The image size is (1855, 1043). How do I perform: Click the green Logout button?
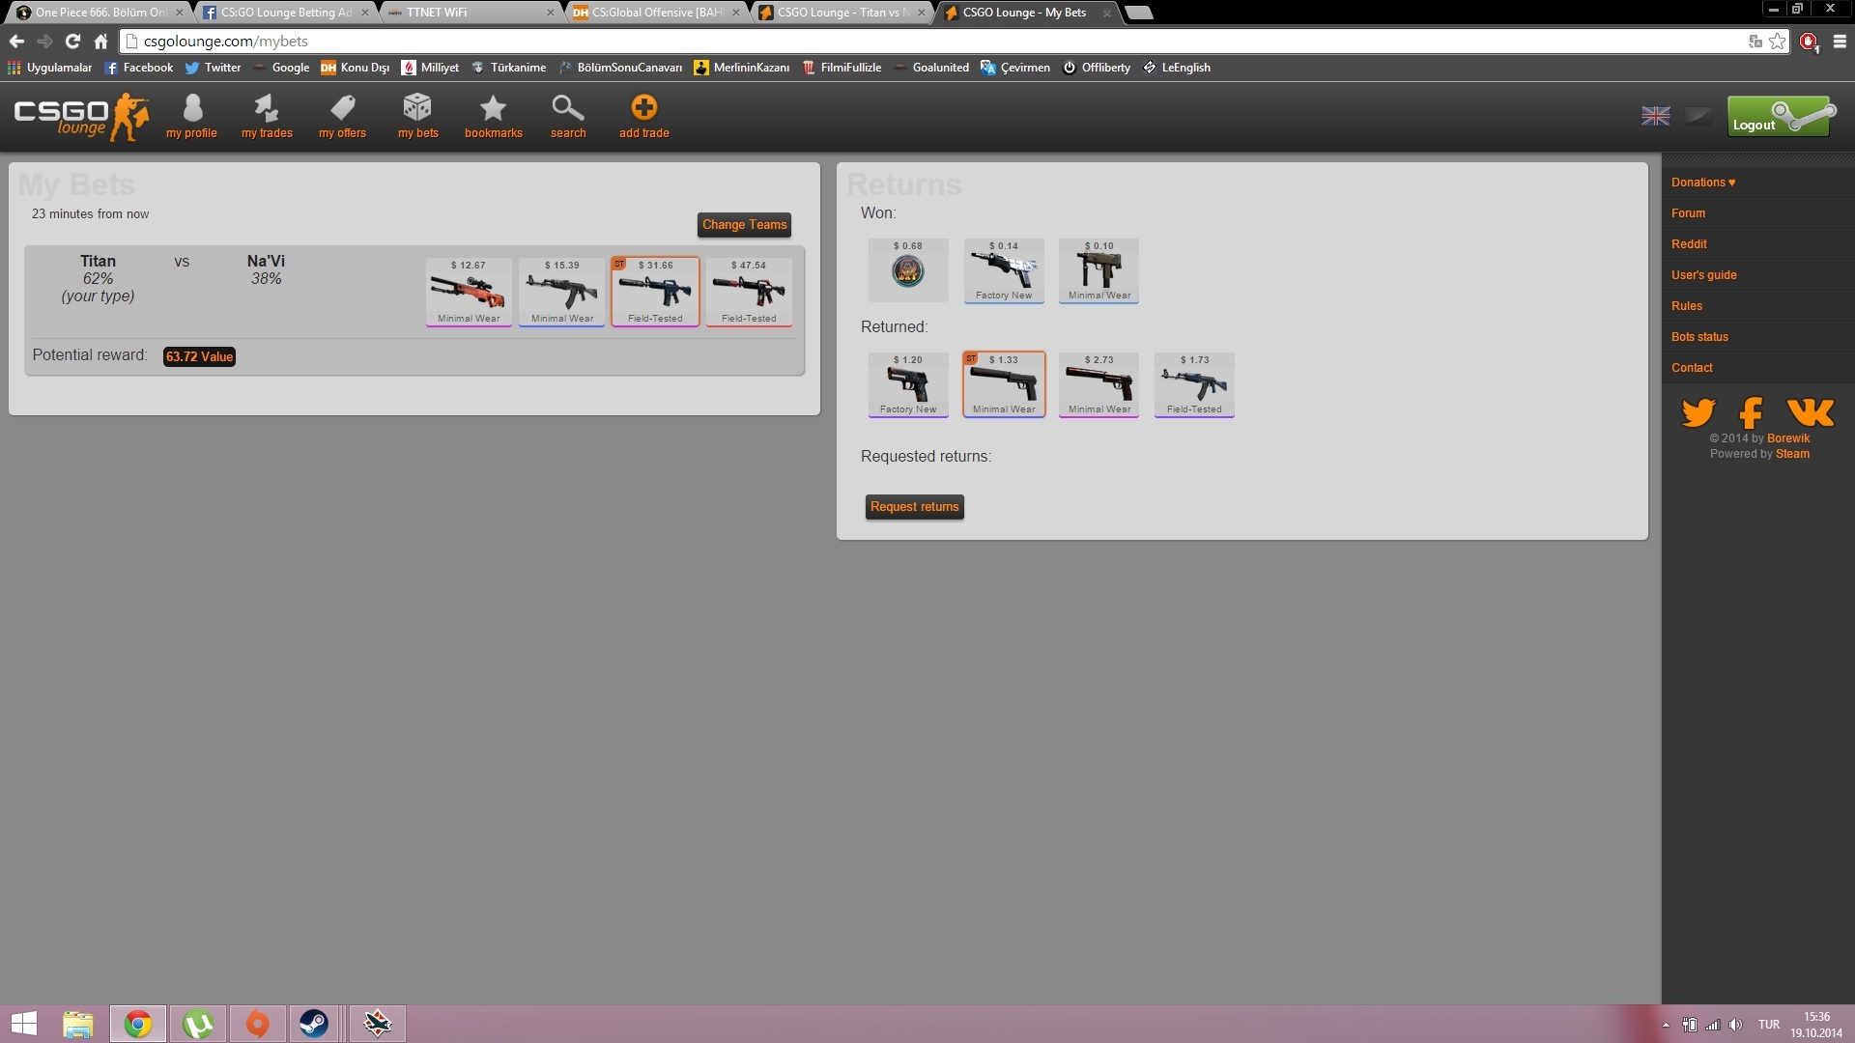1779,117
